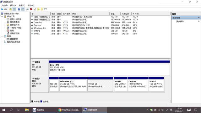
Task: Open the 查看(V) menu
Action: tap(22, 5)
